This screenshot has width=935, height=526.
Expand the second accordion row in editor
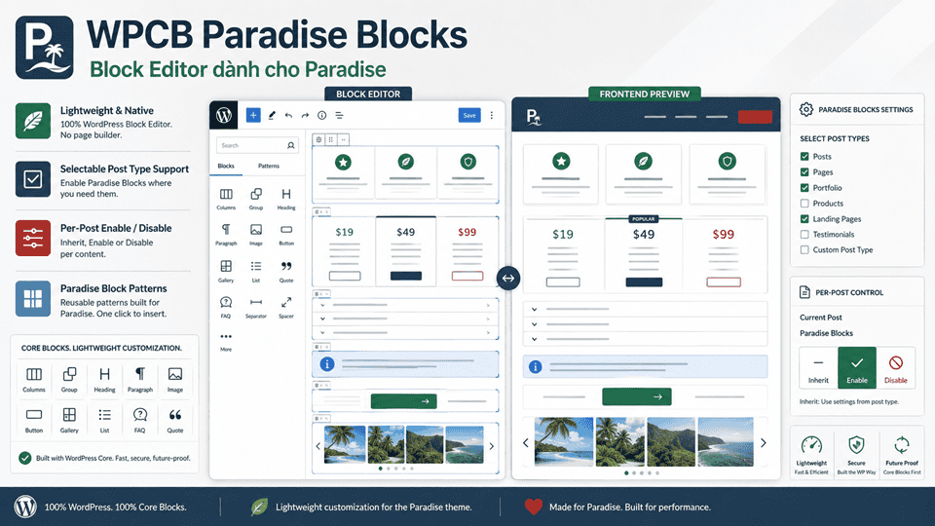[x=405, y=319]
